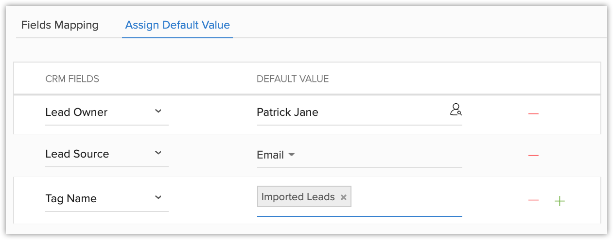
Task: Expand the Lead Owner field dropdown
Action: pyautogui.click(x=158, y=112)
